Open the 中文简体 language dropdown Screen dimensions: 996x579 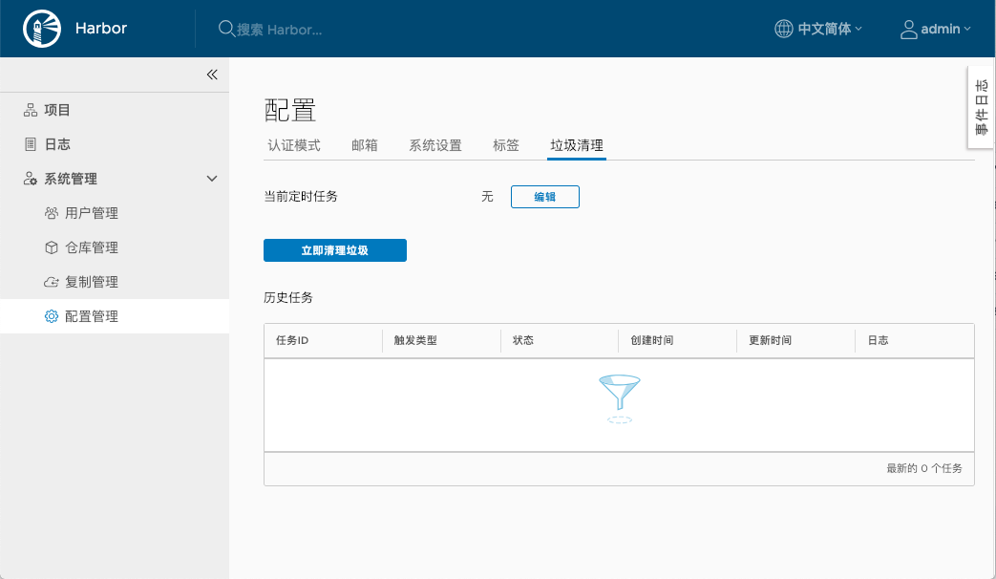pyautogui.click(x=823, y=29)
